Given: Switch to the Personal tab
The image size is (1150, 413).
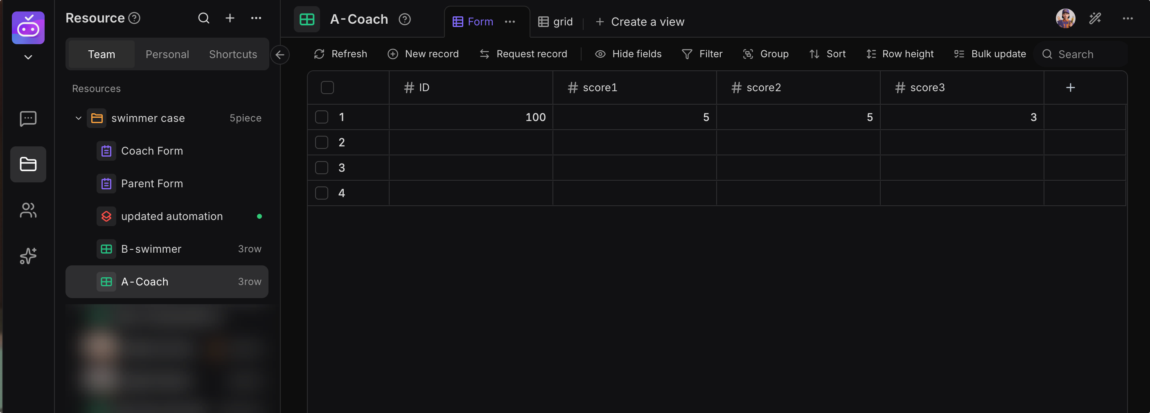Looking at the screenshot, I should click(167, 54).
